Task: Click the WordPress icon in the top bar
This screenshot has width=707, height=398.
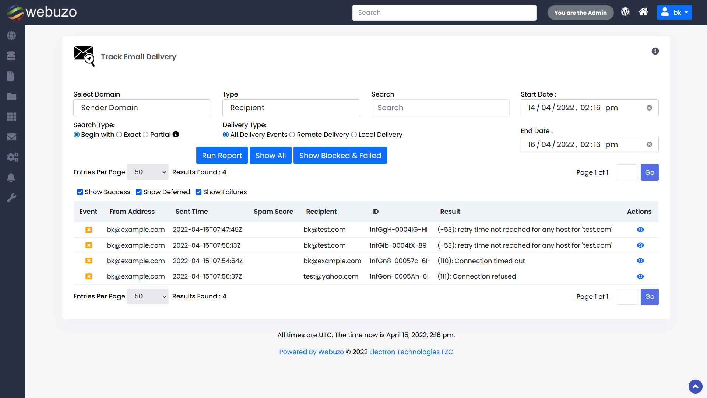Action: pos(625,12)
